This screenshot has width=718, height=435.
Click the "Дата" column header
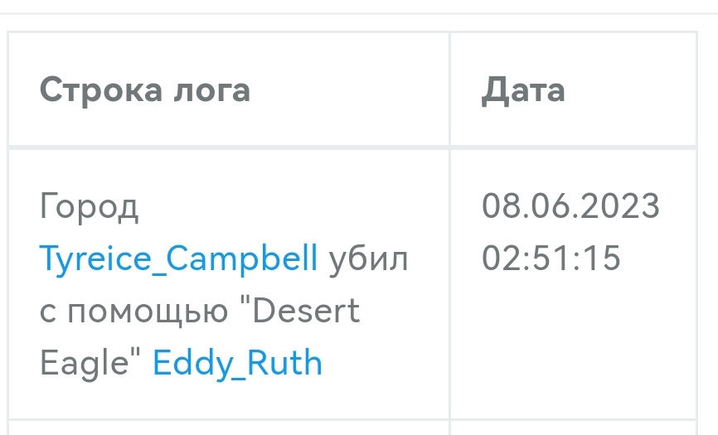tap(523, 89)
